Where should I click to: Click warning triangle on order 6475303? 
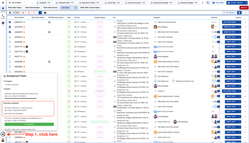[24, 27]
